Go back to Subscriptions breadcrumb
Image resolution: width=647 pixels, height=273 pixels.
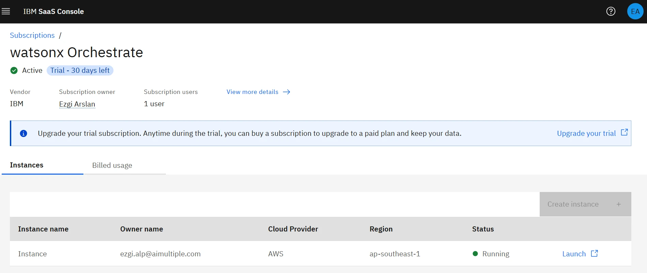pyautogui.click(x=32, y=35)
